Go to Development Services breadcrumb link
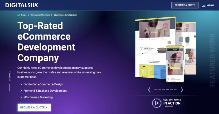This screenshot has width=219, height=114. point(40,15)
